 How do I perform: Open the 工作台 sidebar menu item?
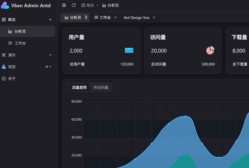tap(27, 43)
